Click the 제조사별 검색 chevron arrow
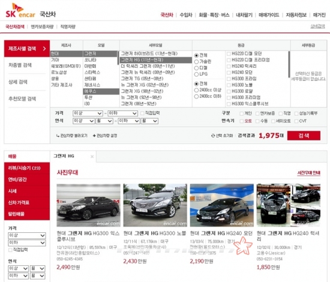 click(x=44, y=49)
